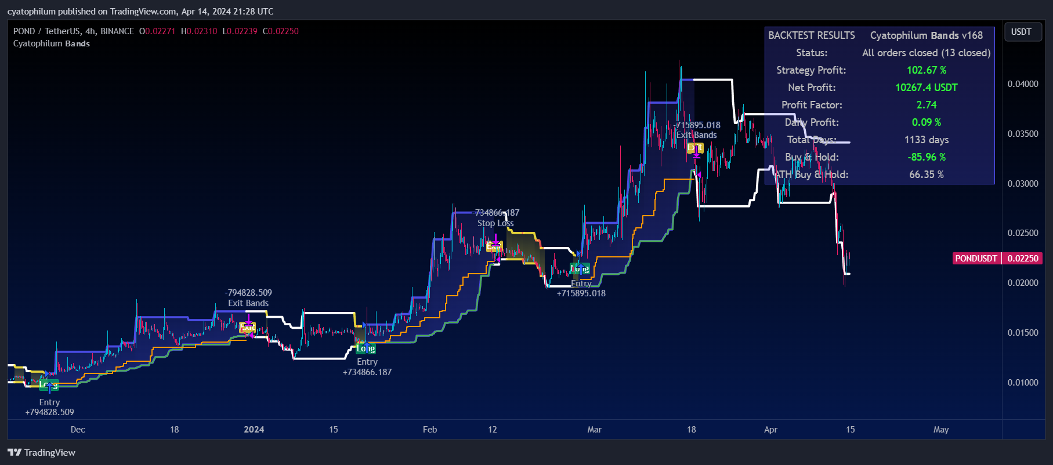This screenshot has width=1053, height=465.
Task: Click the Stop Loss label
Action: tap(495, 223)
